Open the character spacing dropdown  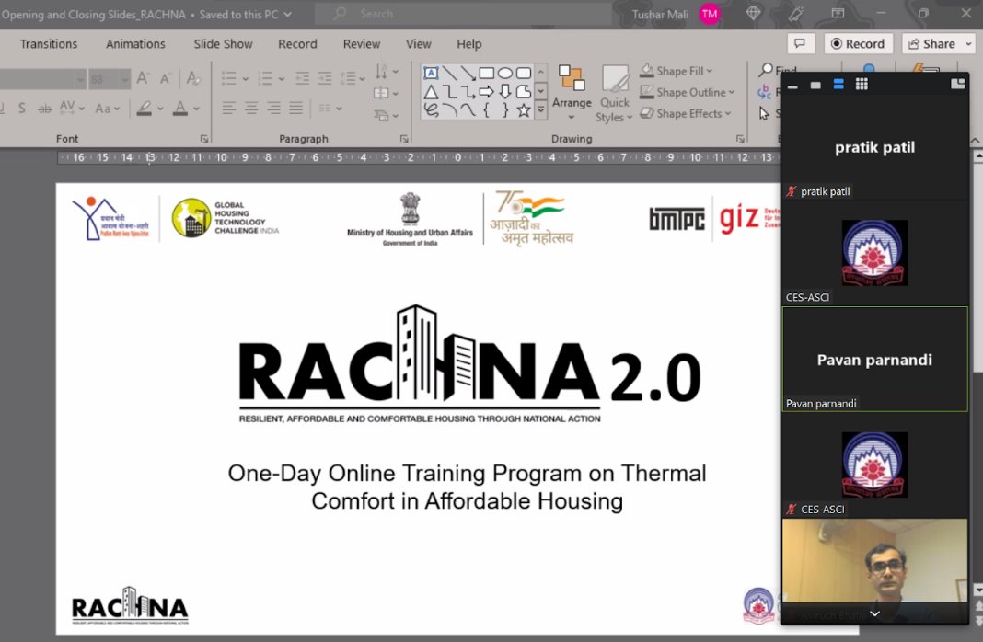click(72, 109)
